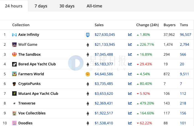Click the $4,640,586 sales value
The width and height of the screenshot is (194, 126).
tap(104, 74)
